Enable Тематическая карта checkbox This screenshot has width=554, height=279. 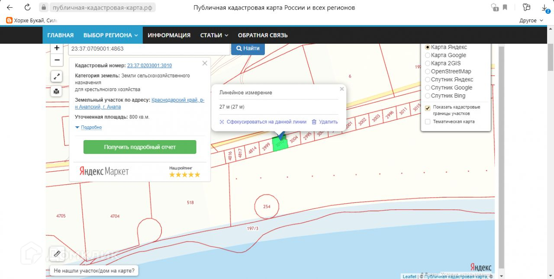pyautogui.click(x=428, y=122)
